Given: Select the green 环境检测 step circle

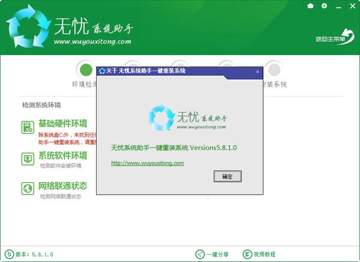Looking at the screenshot, I should click(x=86, y=70).
